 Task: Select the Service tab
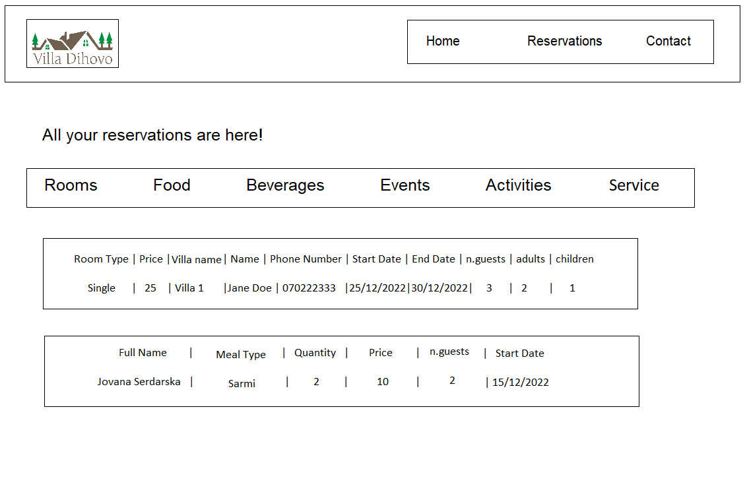tap(633, 185)
